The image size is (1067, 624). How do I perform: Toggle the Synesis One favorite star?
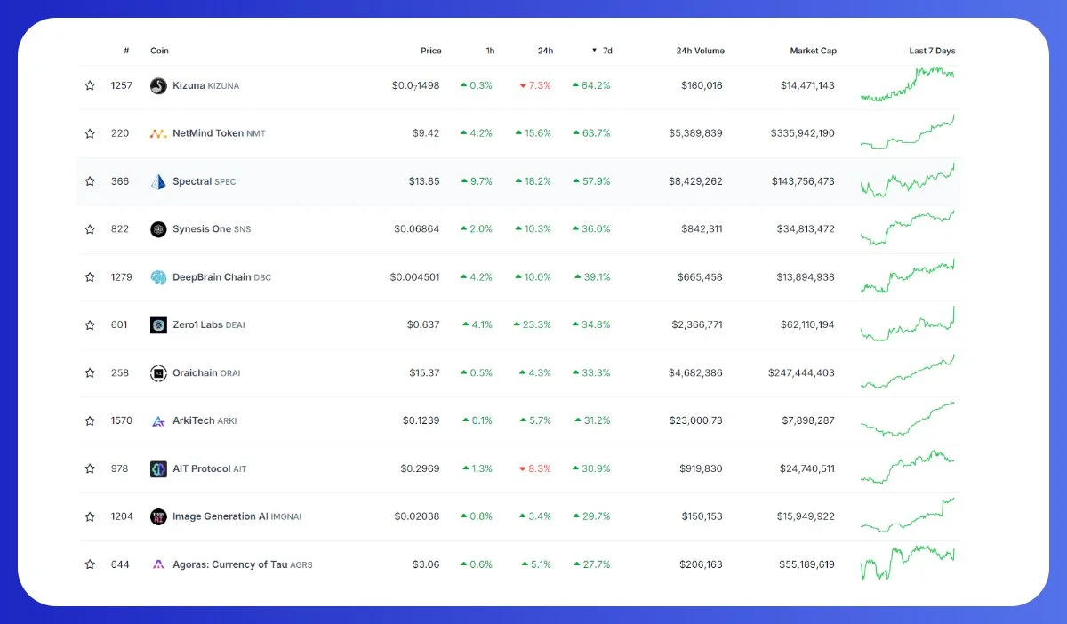[90, 229]
